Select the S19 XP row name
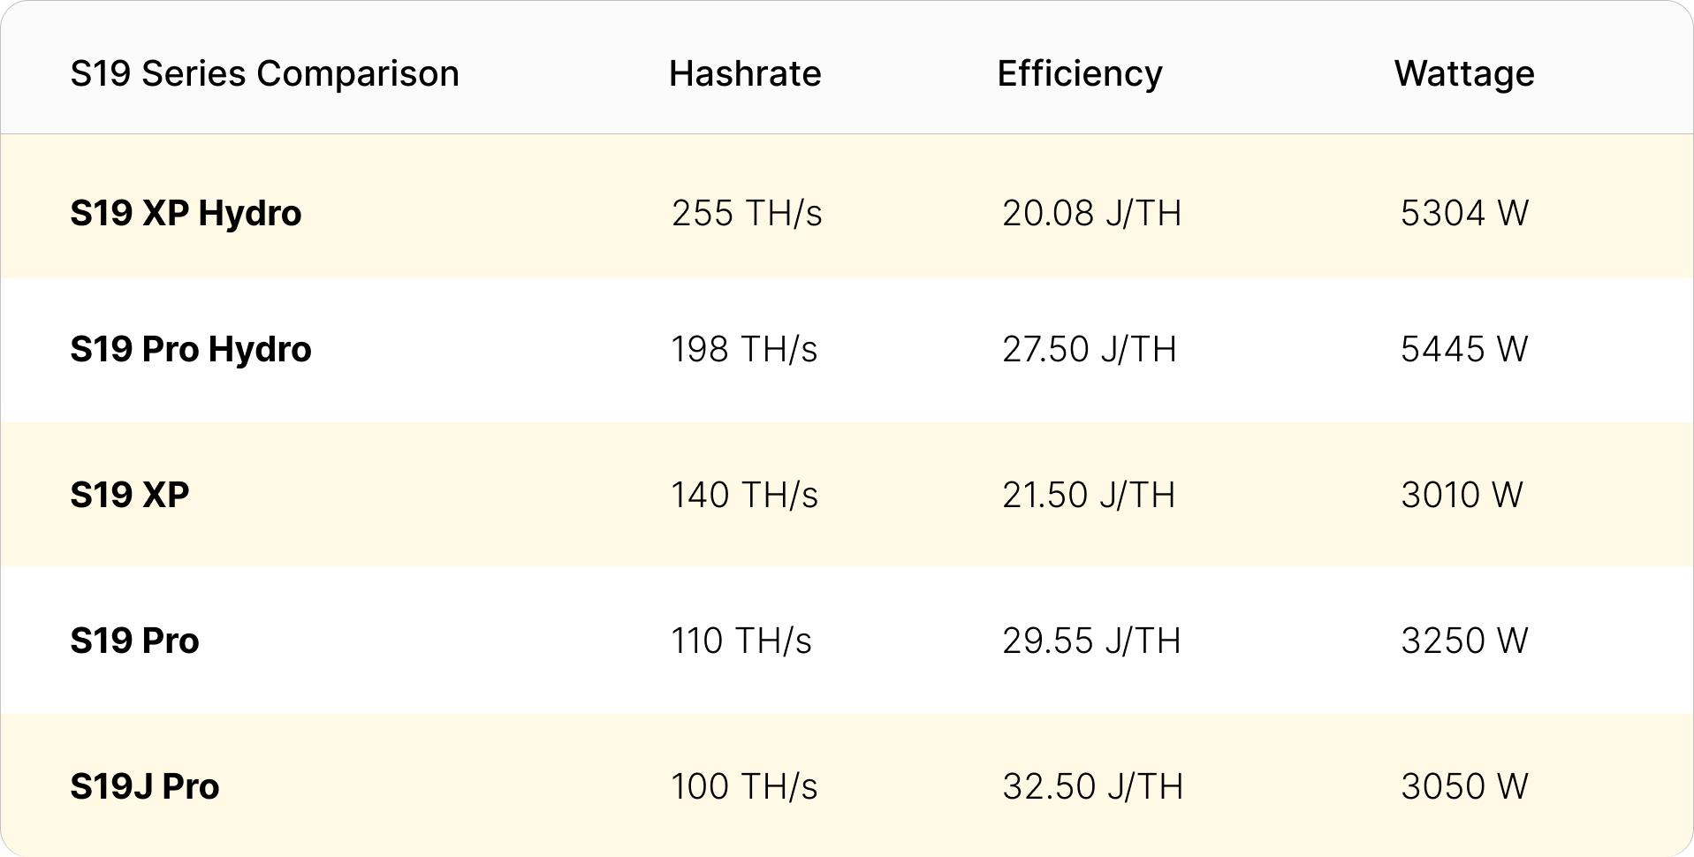This screenshot has height=857, width=1694. pyautogui.click(x=130, y=495)
